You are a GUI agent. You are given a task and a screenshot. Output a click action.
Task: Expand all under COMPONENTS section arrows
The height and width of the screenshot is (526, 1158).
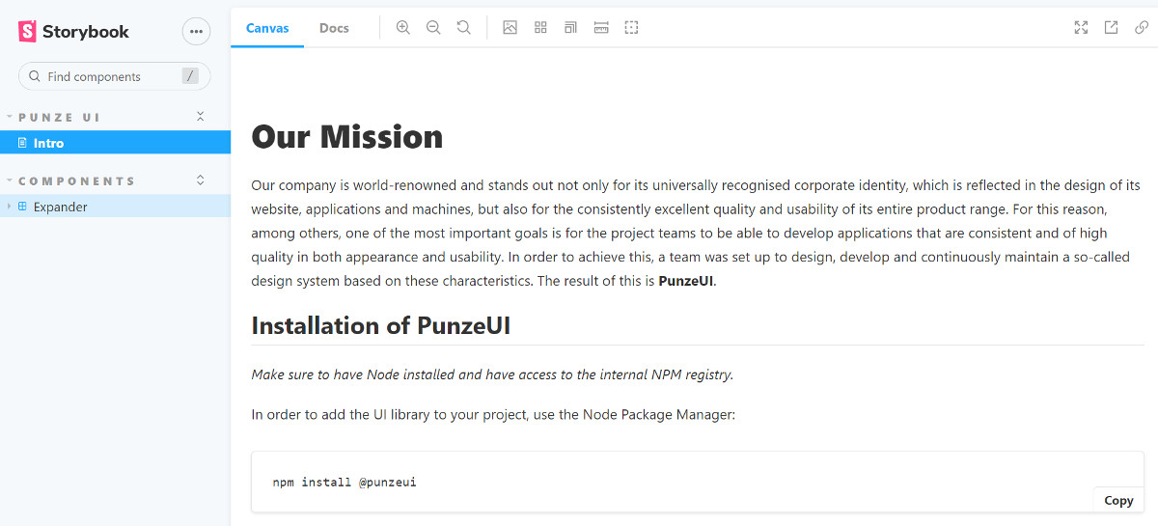coord(201,180)
